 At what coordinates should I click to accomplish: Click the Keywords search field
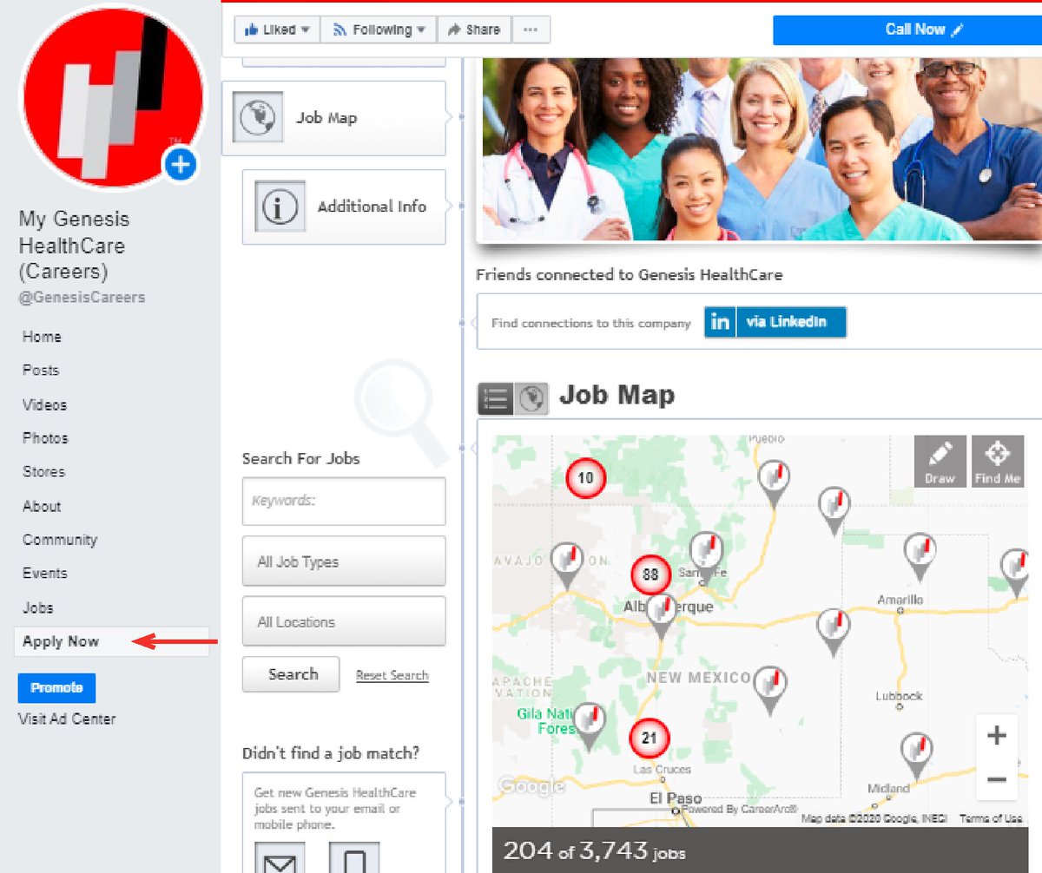pyautogui.click(x=344, y=501)
